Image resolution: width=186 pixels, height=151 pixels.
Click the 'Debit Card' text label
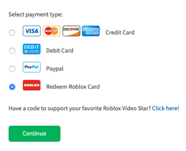pos(60,51)
